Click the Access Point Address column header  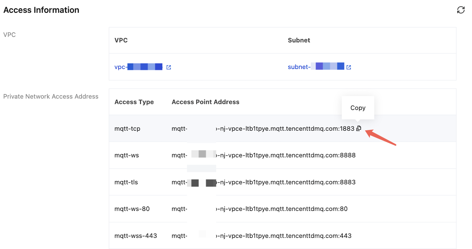coord(205,102)
